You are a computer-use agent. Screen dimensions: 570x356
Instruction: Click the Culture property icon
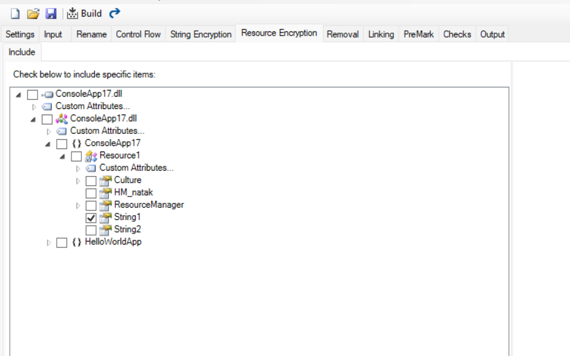(105, 180)
